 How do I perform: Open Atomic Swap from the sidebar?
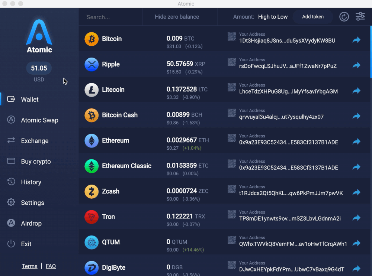tap(39, 120)
